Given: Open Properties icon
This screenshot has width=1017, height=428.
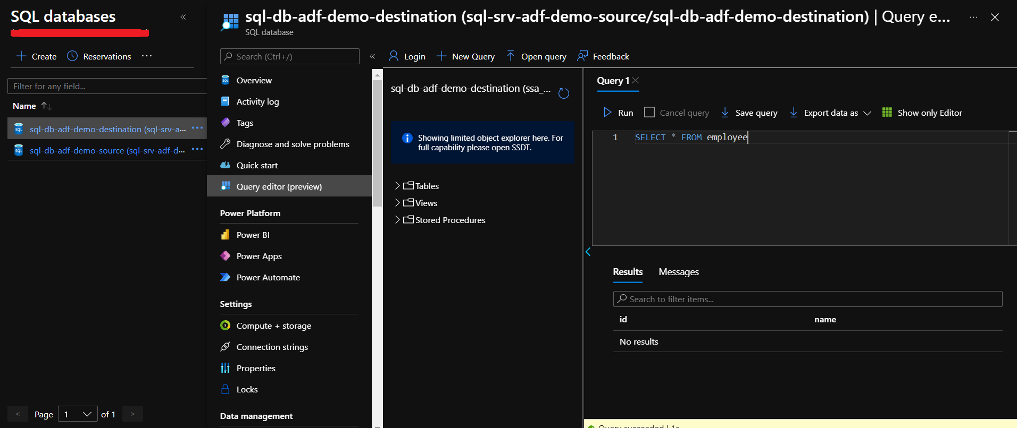Looking at the screenshot, I should 226,368.
